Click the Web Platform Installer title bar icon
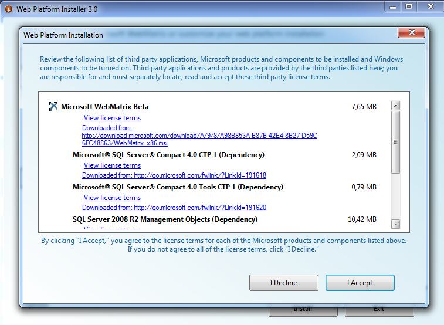 pyautogui.click(x=9, y=9)
